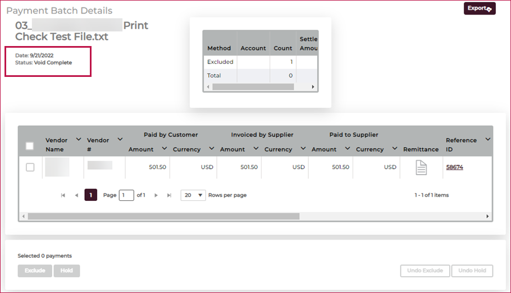Select page 1 pager button
Viewport: 511px width, 293px height.
pos(90,195)
